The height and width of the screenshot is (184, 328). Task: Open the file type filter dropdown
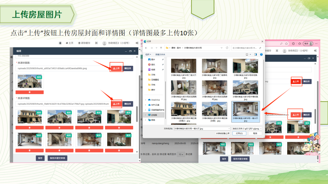click(x=247, y=129)
